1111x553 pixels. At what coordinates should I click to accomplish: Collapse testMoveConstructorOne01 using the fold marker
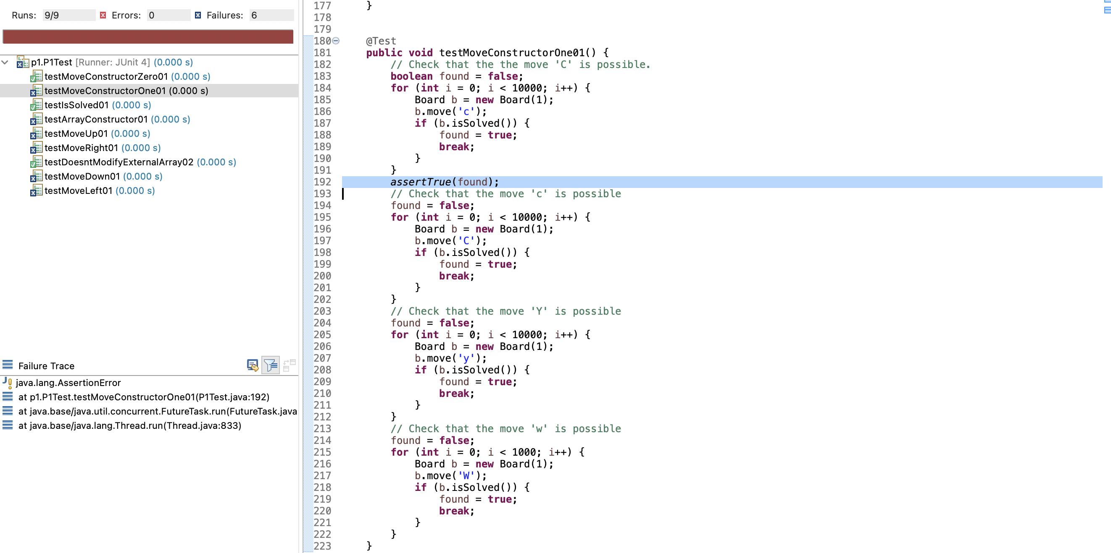point(336,41)
